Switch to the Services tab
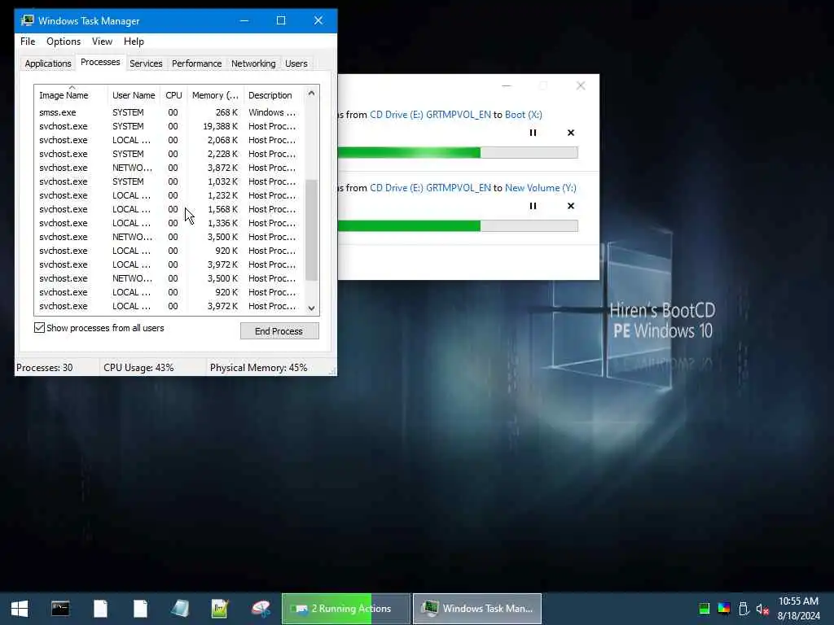Screen dimensions: 834x625 146,63
